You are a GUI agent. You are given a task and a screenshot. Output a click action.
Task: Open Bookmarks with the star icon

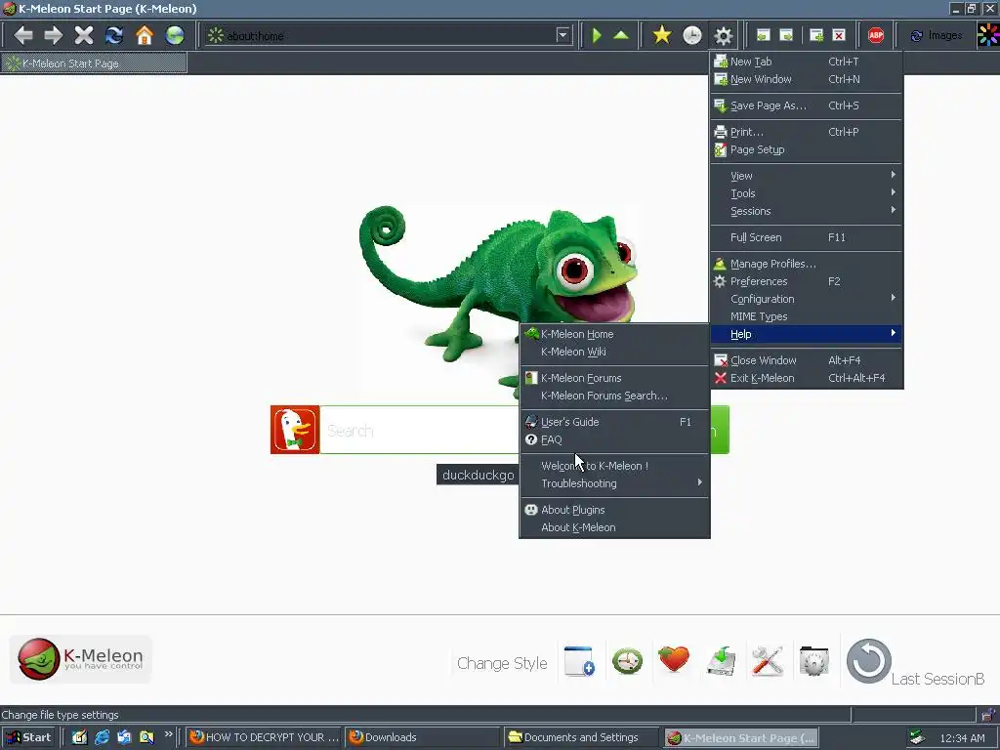662,35
